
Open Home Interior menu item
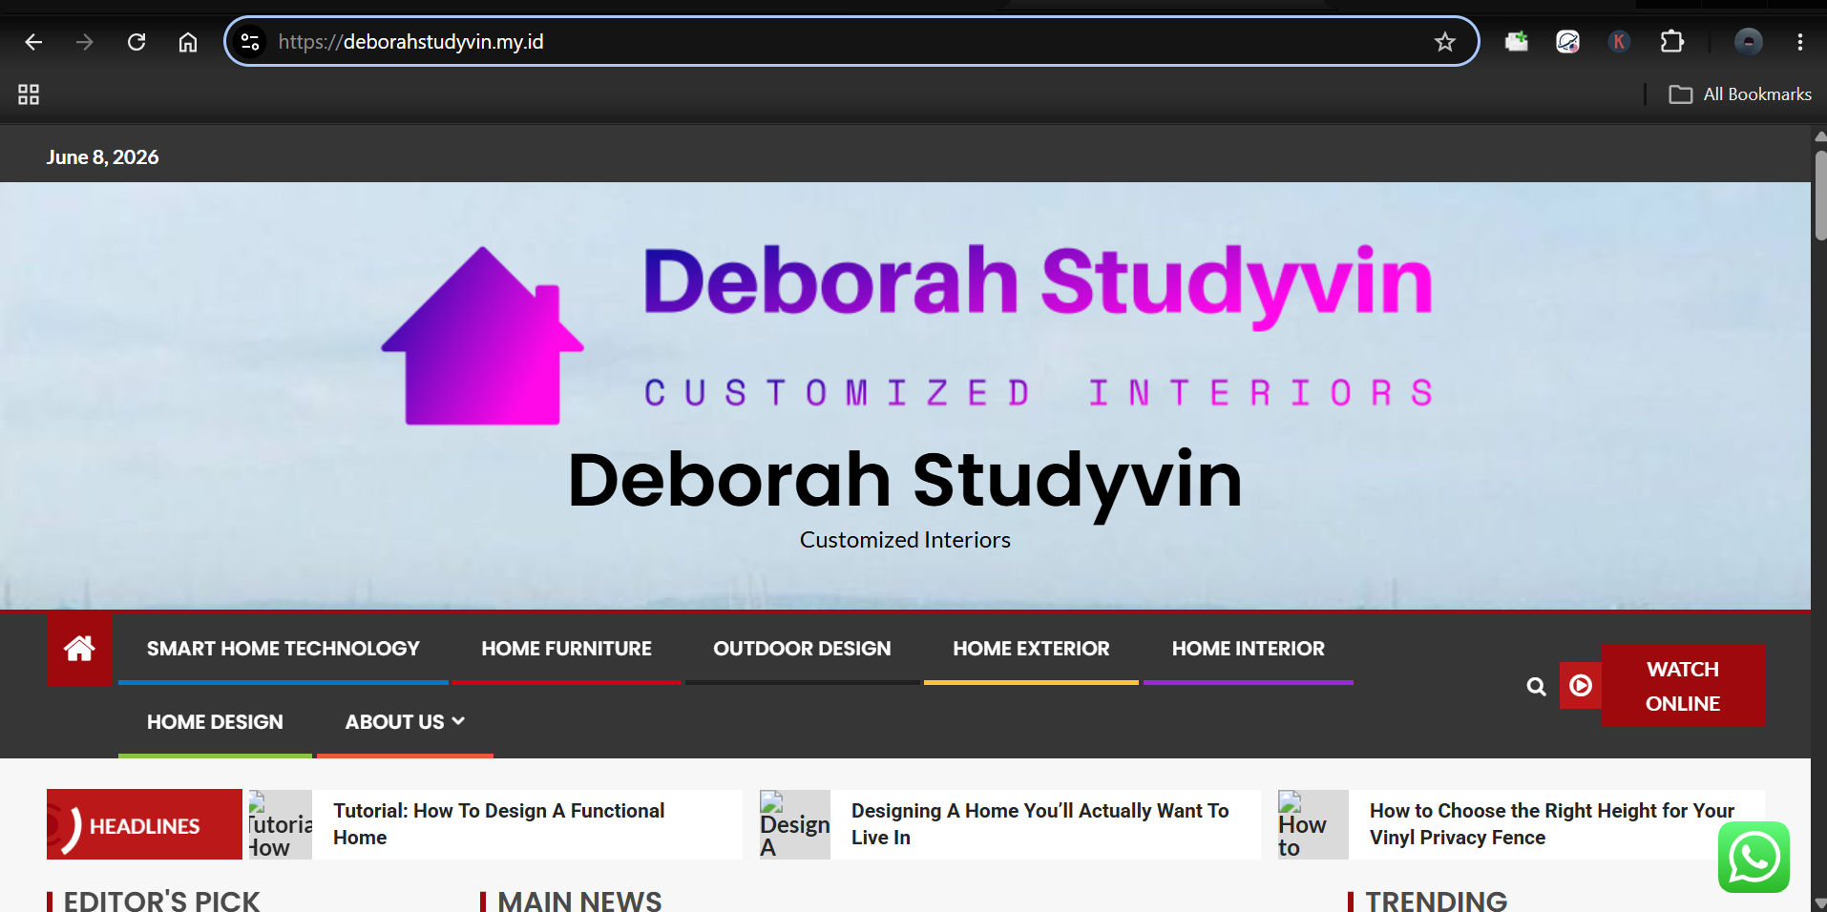[1248, 649]
